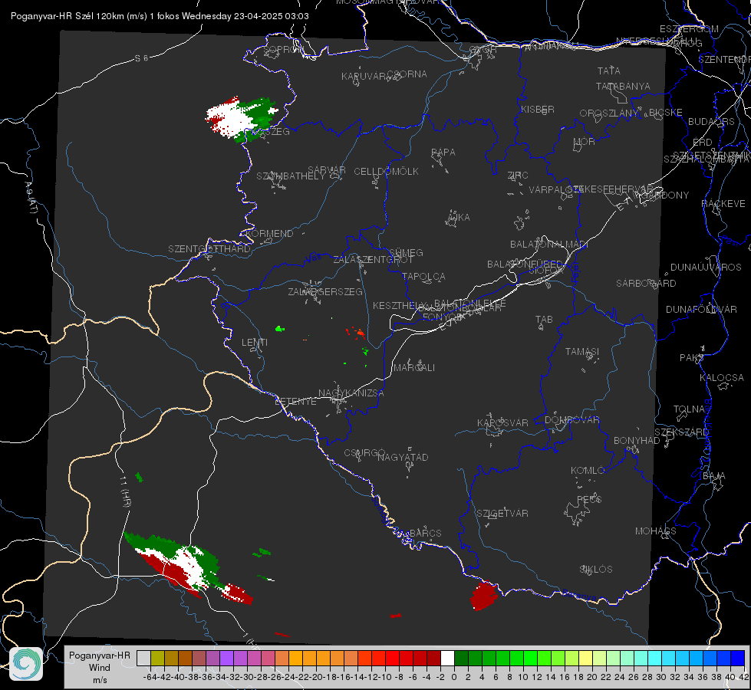Screen dimensions: 751x690
Task: Click the SZOMBATHELY city label
Action: coord(291,176)
